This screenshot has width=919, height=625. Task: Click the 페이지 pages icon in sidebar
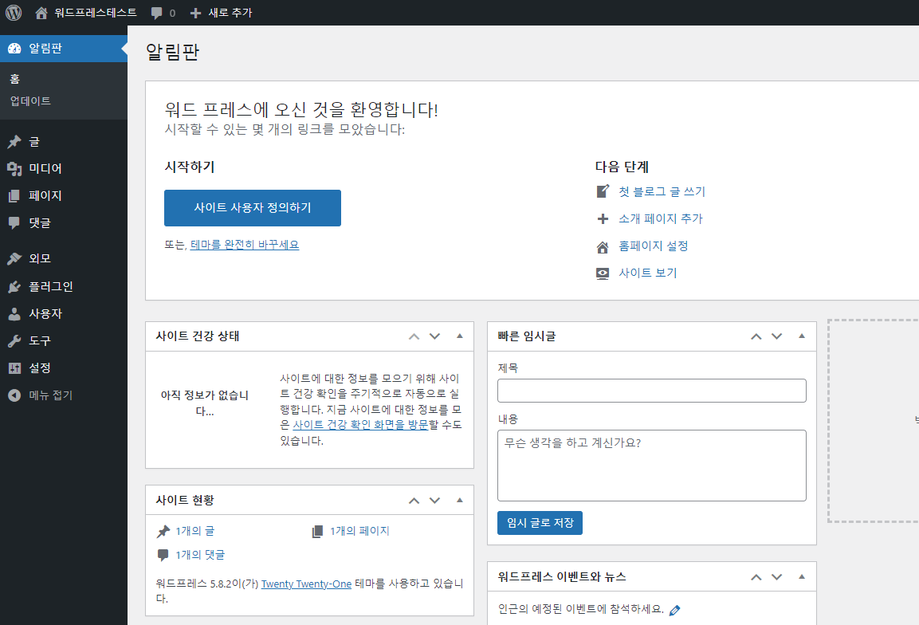14,196
